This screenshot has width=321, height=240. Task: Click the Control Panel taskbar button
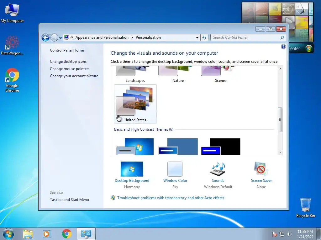86,234
